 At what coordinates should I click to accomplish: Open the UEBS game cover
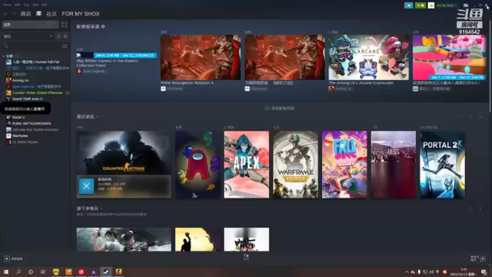coord(393,164)
